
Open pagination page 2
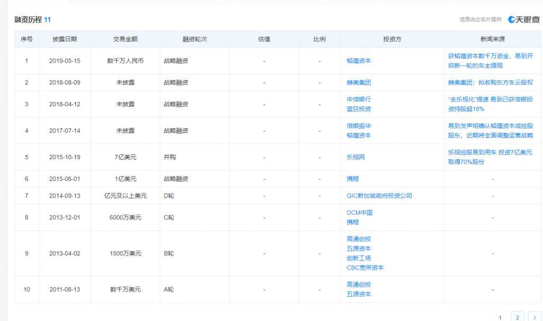tap(518, 317)
